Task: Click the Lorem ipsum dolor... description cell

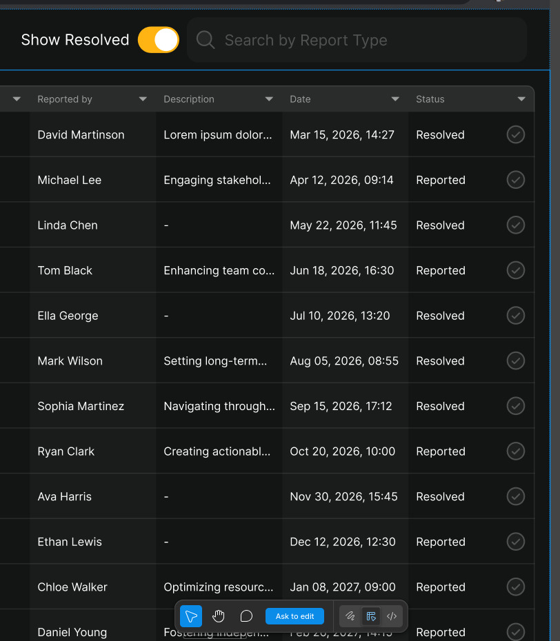Action: (x=218, y=134)
